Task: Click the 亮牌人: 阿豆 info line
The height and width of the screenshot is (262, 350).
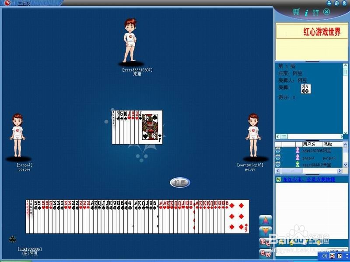Action: 292,80
